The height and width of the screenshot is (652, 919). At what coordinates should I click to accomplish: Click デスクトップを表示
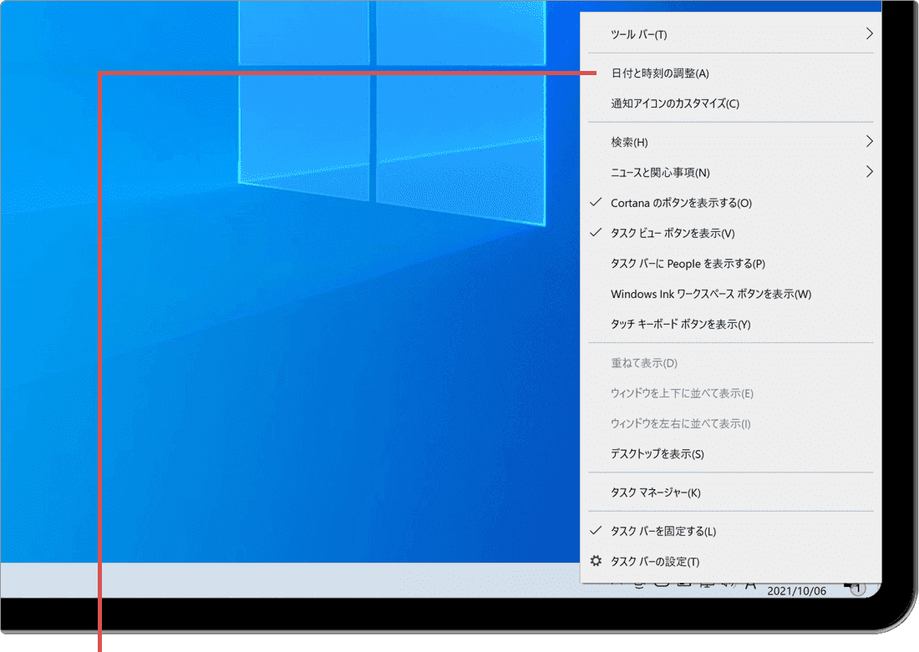pyautogui.click(x=657, y=454)
